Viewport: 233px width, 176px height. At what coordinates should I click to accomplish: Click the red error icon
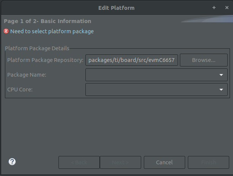coord(6,31)
